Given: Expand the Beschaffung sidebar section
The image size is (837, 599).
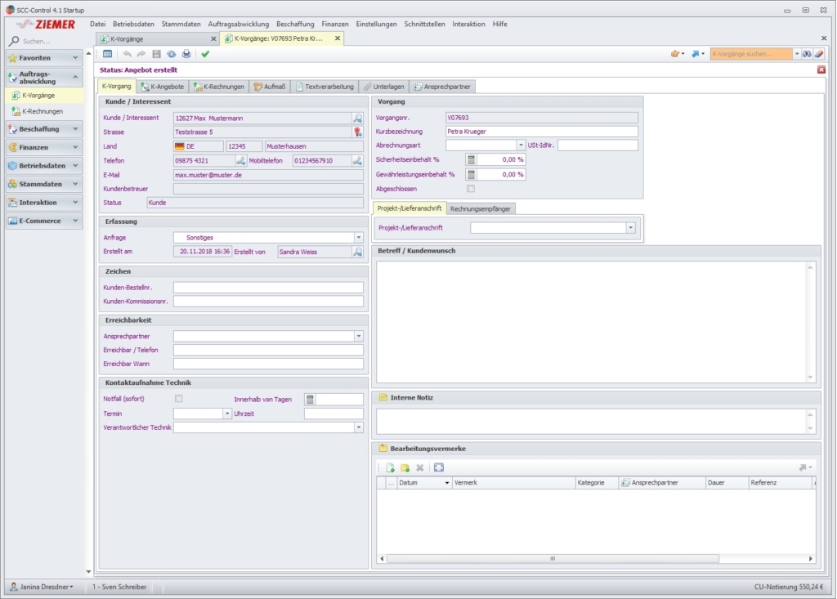Looking at the screenshot, I should 44,129.
